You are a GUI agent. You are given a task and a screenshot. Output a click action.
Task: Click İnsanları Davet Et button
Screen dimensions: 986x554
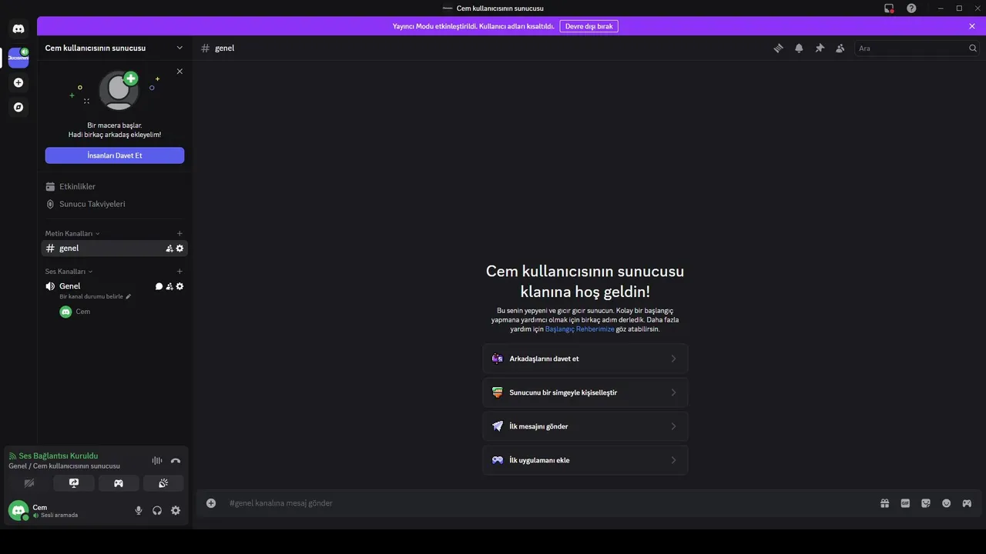115,155
